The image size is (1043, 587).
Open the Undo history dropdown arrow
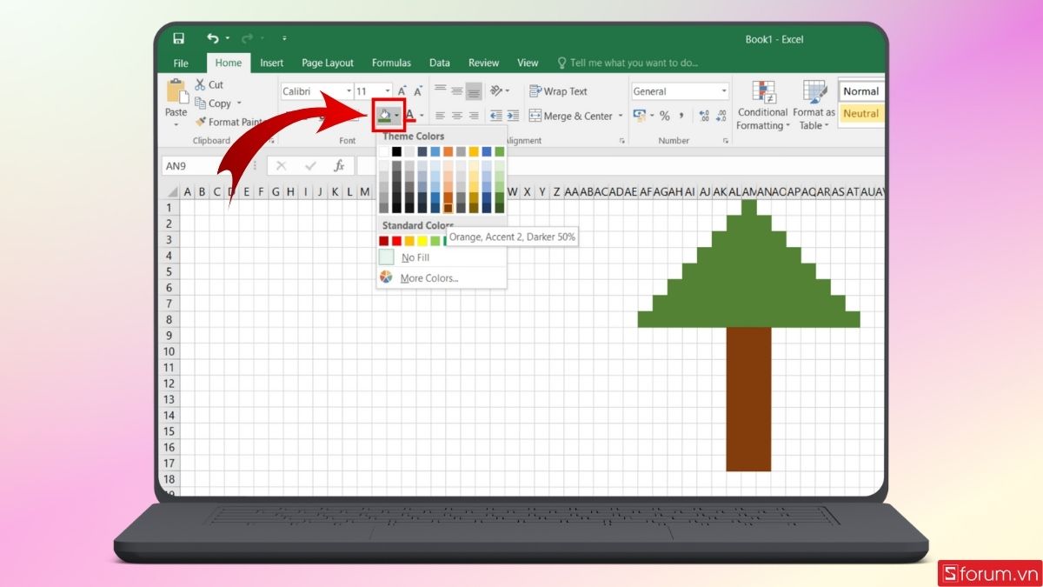(228, 38)
